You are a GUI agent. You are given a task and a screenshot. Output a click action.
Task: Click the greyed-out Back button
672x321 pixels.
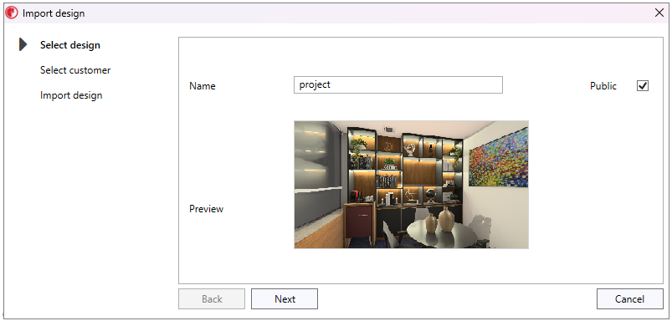pyautogui.click(x=212, y=298)
